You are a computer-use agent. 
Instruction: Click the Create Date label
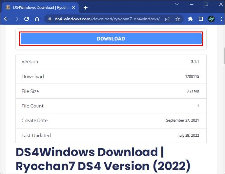(x=35, y=120)
